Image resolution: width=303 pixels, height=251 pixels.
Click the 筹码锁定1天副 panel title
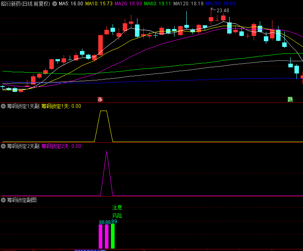[x=23, y=106]
